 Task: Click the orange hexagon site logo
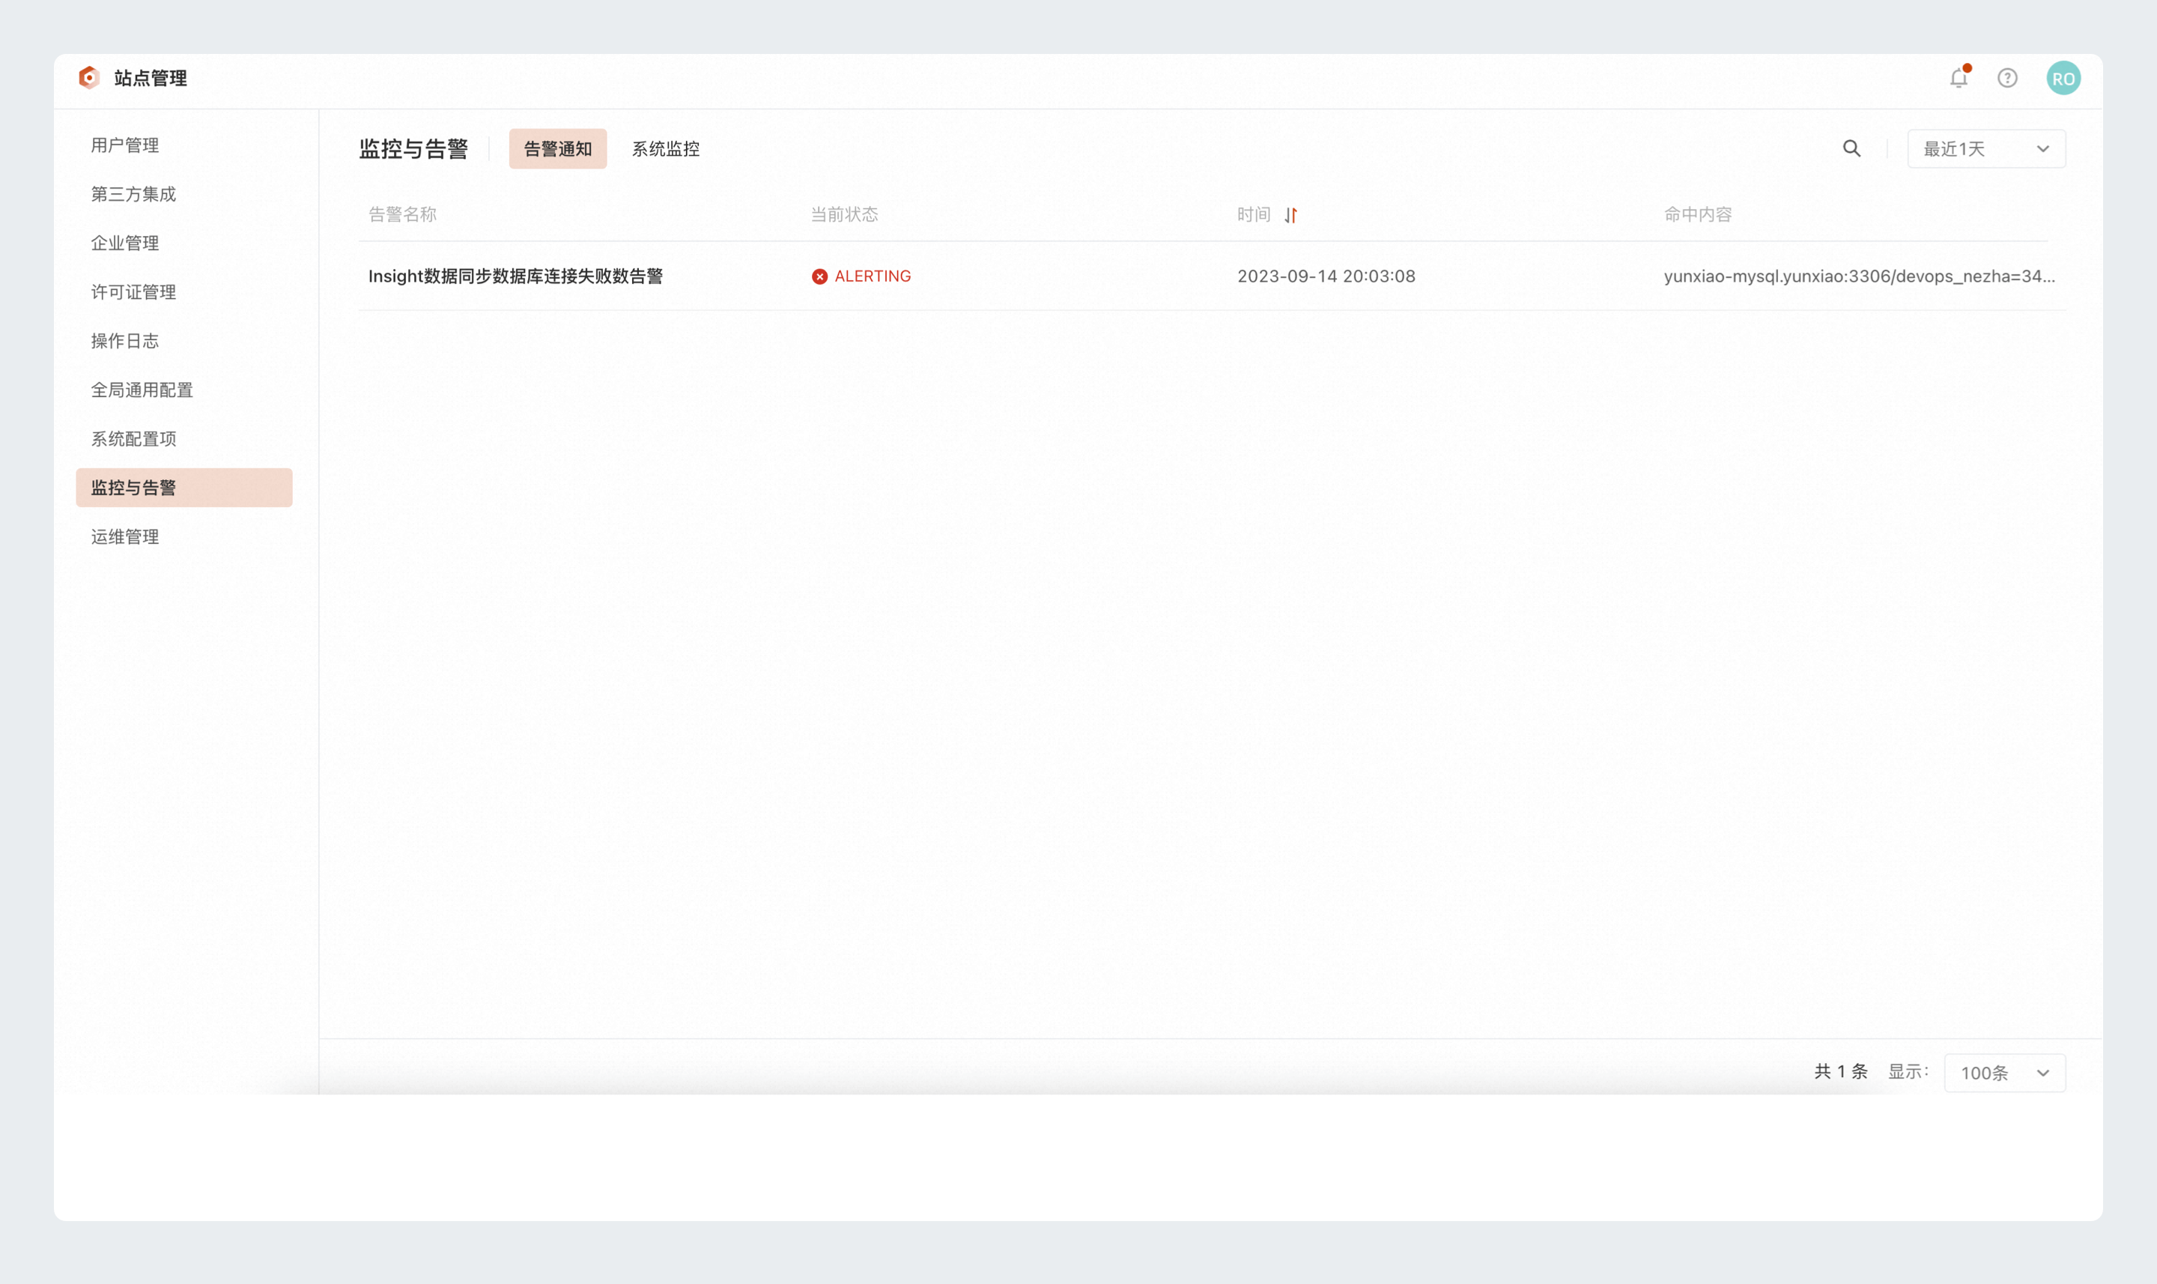89,78
